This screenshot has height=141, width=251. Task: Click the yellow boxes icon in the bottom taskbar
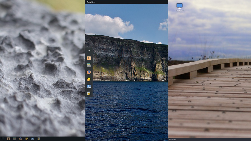coord(26,139)
